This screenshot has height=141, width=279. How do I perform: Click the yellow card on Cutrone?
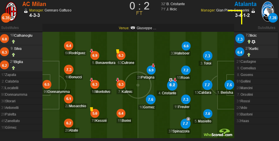click(118, 51)
